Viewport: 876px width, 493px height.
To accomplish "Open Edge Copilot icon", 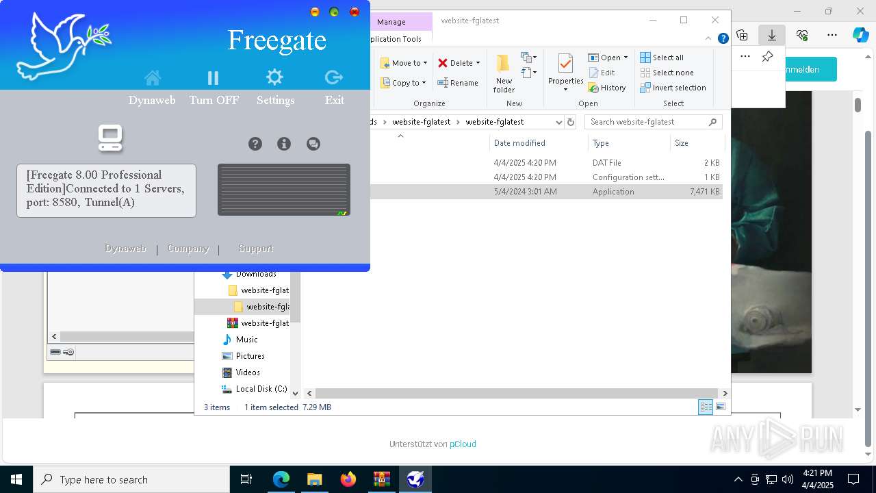I will (x=860, y=35).
